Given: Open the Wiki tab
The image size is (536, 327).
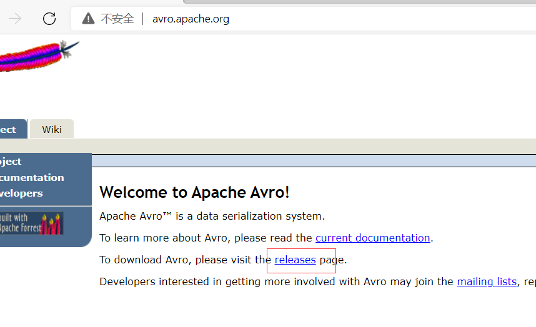Looking at the screenshot, I should point(52,129).
